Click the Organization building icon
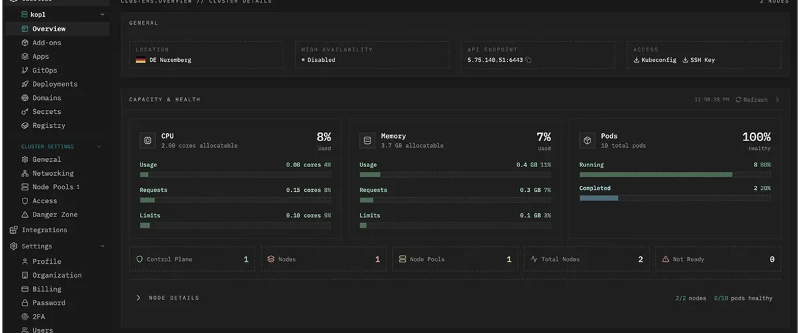 pos(25,275)
